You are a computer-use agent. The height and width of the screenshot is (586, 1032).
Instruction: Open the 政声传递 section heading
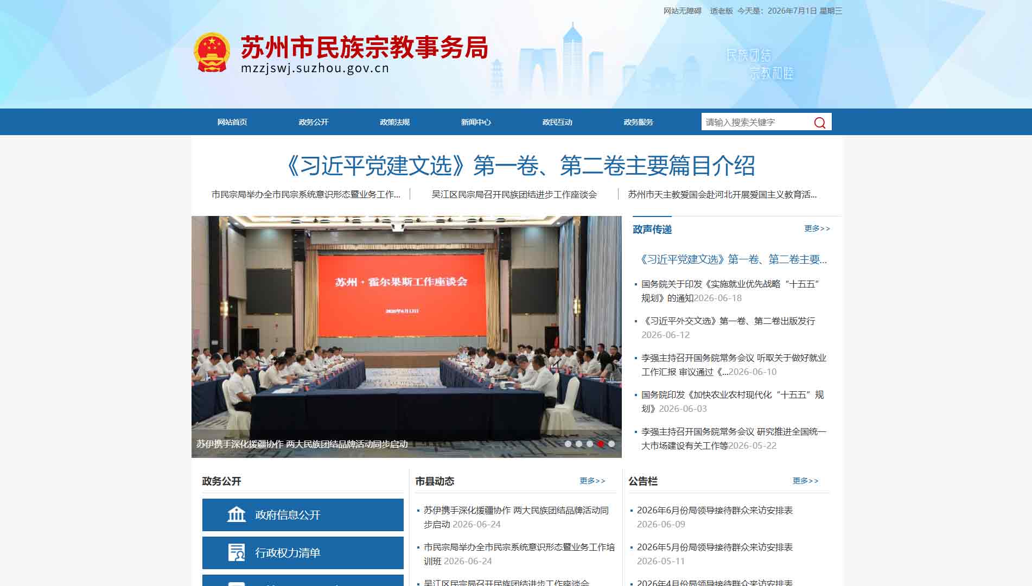652,230
